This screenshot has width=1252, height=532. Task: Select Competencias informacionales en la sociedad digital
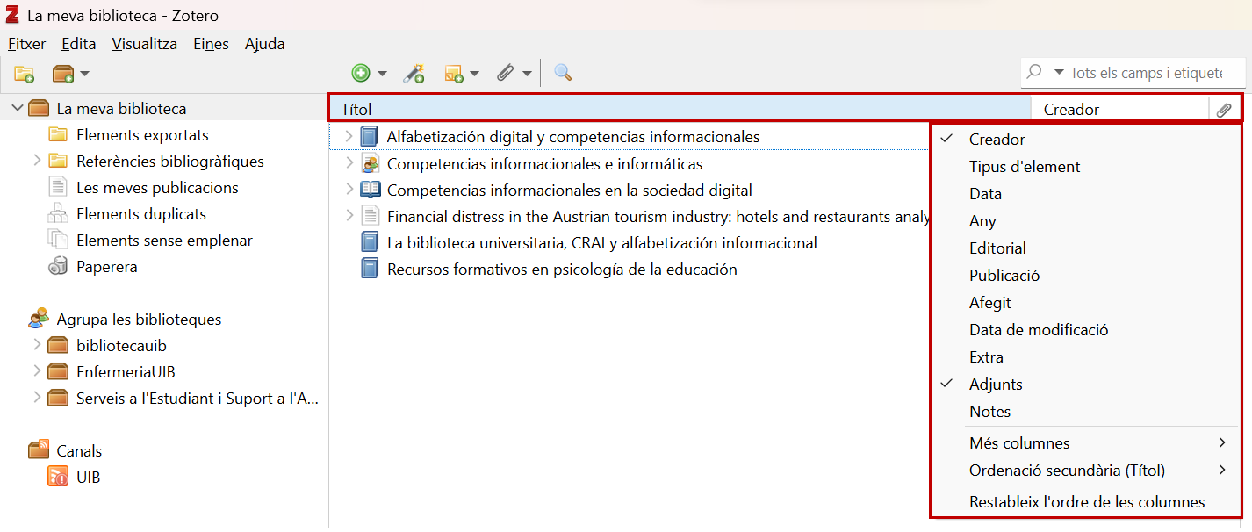click(570, 191)
